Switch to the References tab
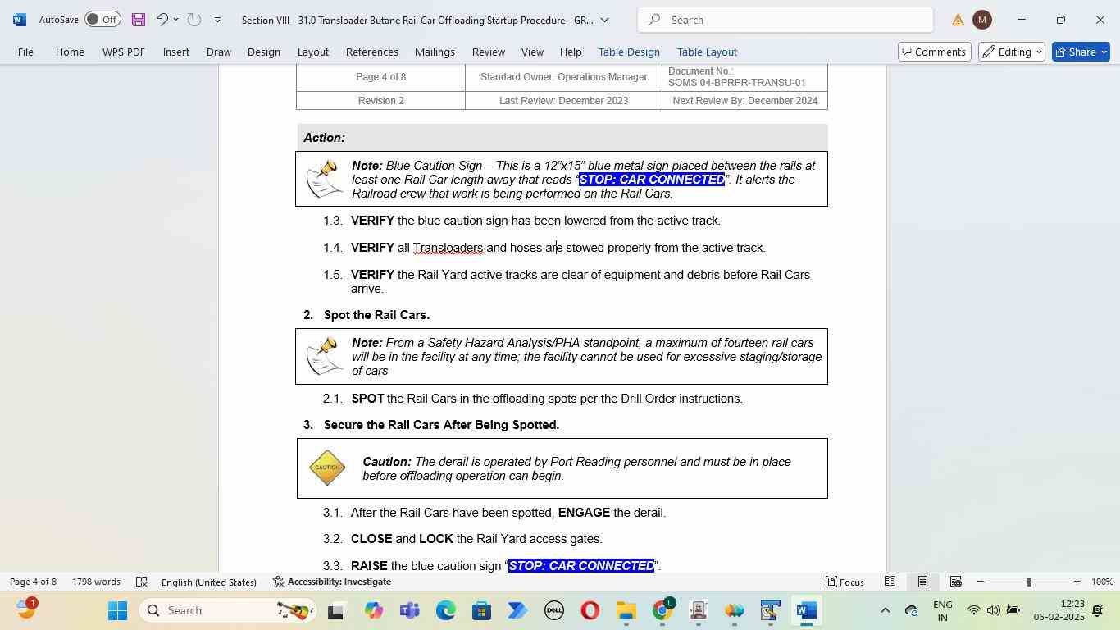This screenshot has height=630, width=1120. pos(371,52)
